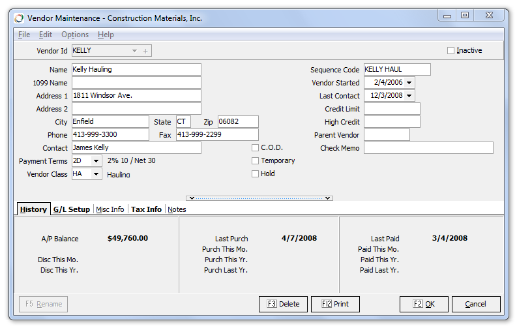Switch to the G/L Setup tab
Viewport: 517px width, 330px height.
(71, 209)
